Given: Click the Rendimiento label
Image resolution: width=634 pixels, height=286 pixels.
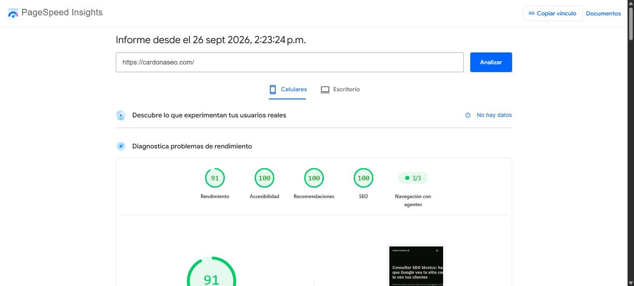Looking at the screenshot, I should 215,196.
